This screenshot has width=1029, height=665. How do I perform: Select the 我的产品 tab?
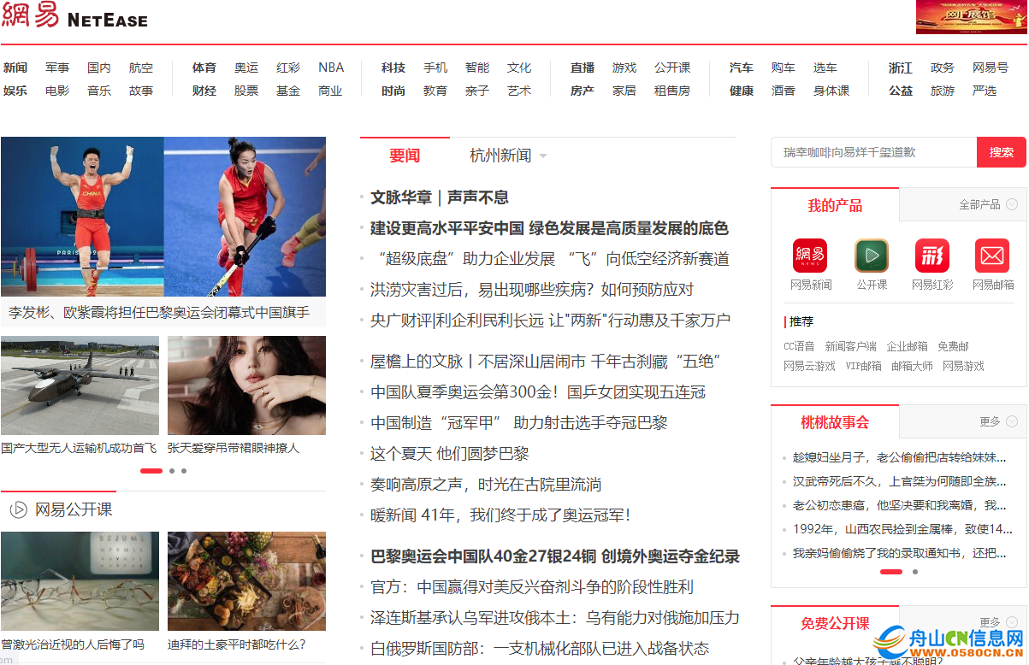pos(835,205)
